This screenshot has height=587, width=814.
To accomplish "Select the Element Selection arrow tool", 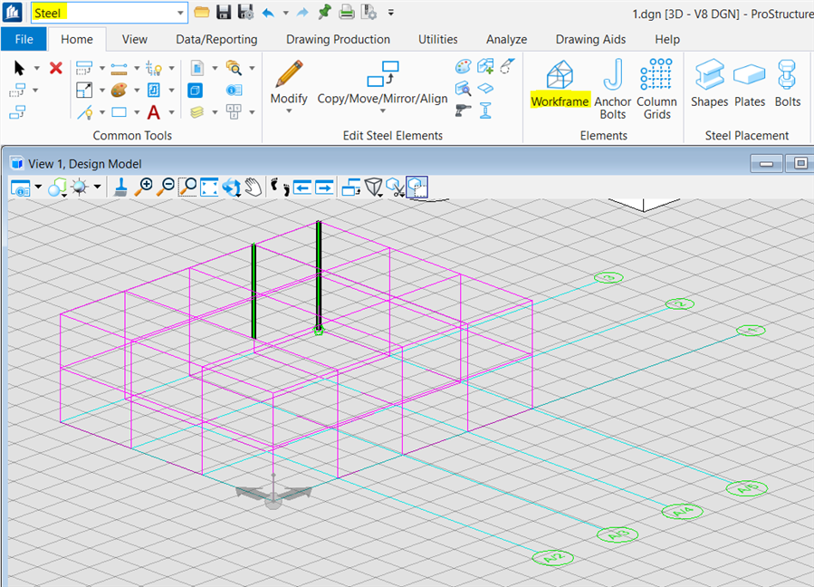I will pyautogui.click(x=19, y=68).
